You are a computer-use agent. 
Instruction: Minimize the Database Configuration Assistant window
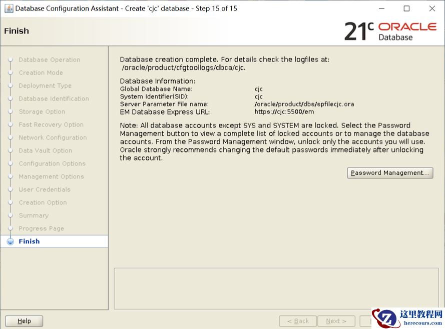[x=382, y=8]
